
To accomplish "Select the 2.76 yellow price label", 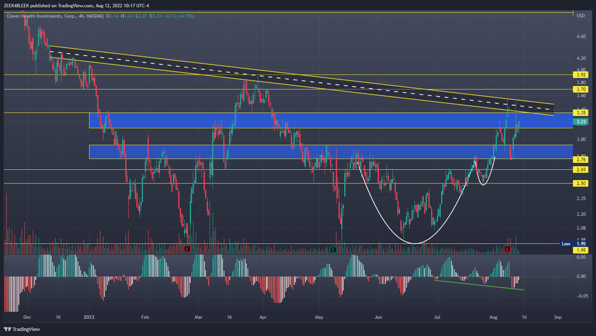I will coord(581,159).
